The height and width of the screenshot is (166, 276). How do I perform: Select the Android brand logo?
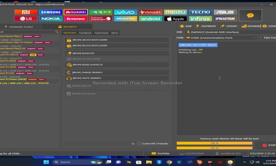click(x=150, y=19)
